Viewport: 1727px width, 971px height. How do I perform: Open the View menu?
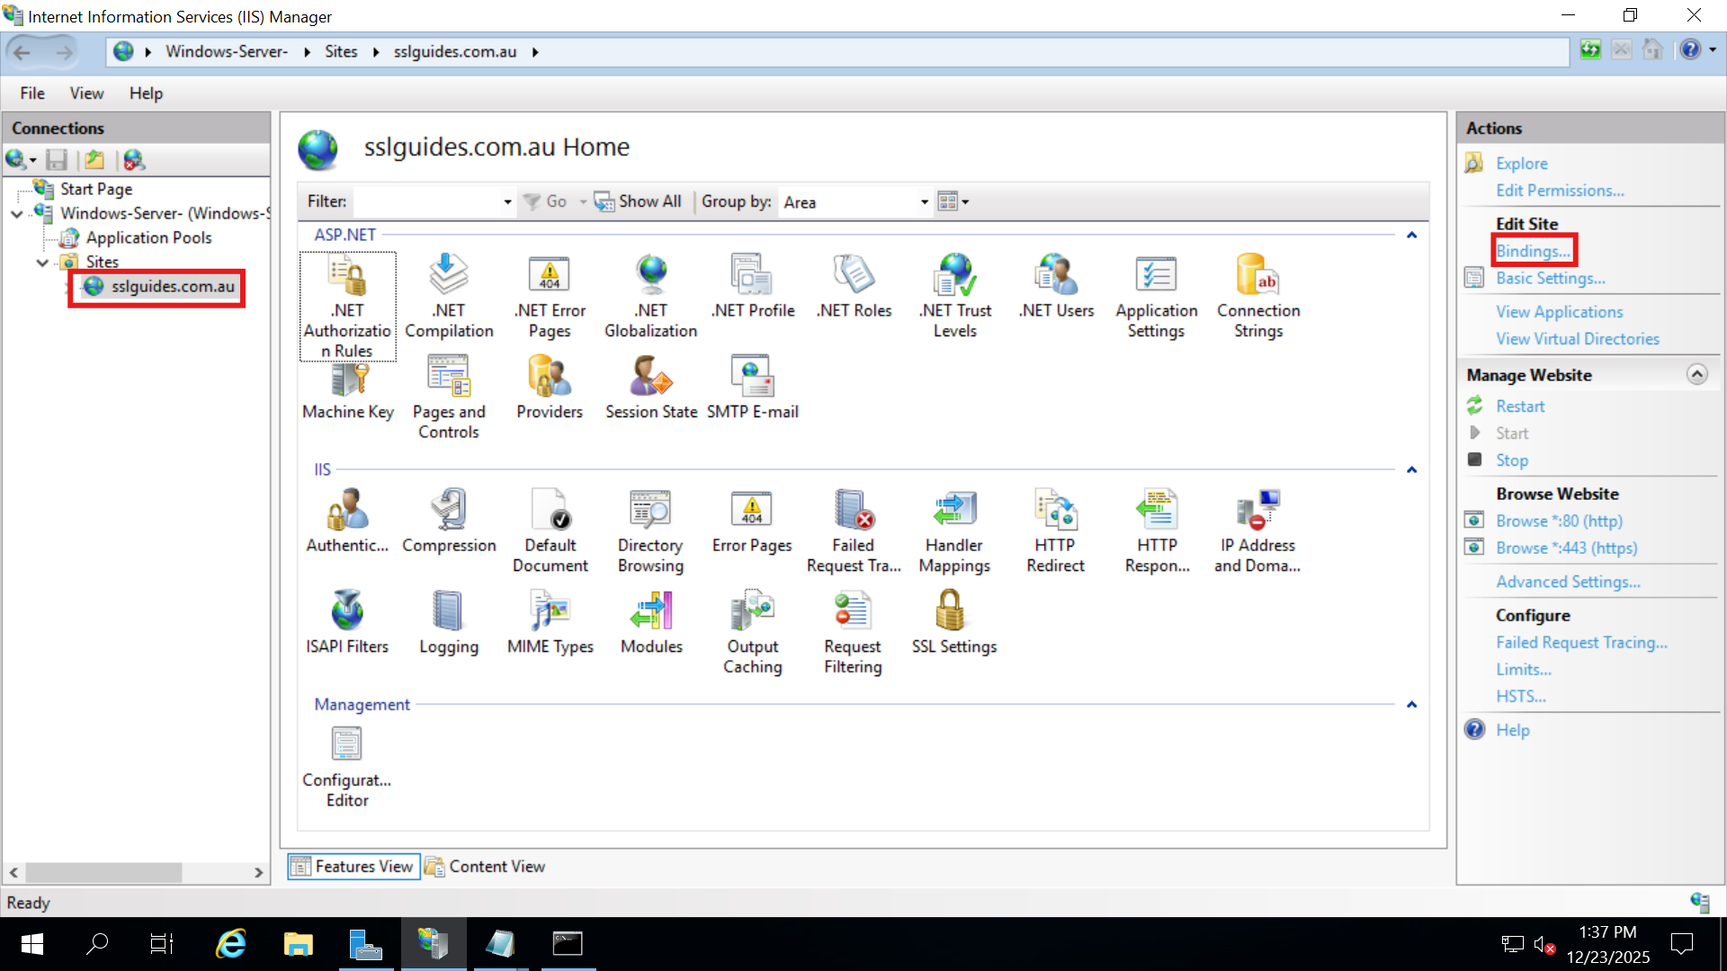click(86, 94)
